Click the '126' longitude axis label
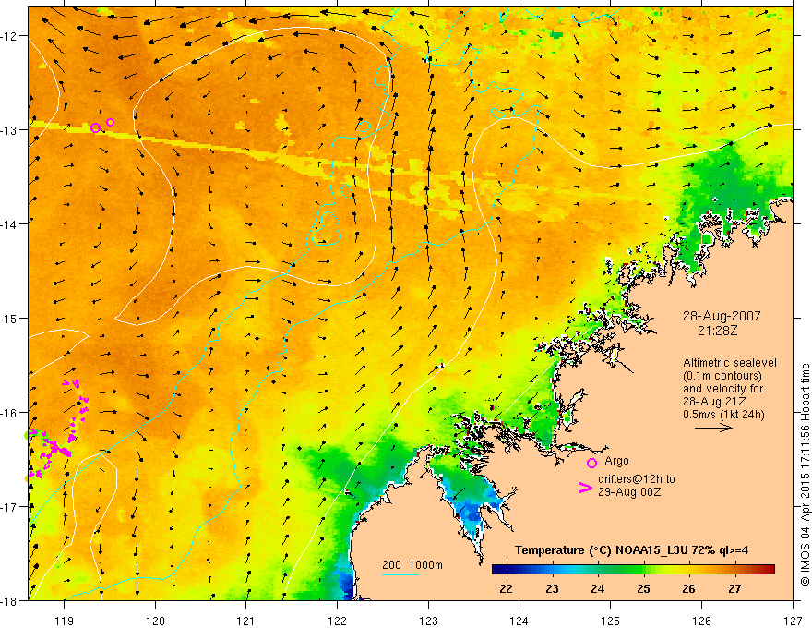This screenshot has height=628, width=812. (x=701, y=621)
